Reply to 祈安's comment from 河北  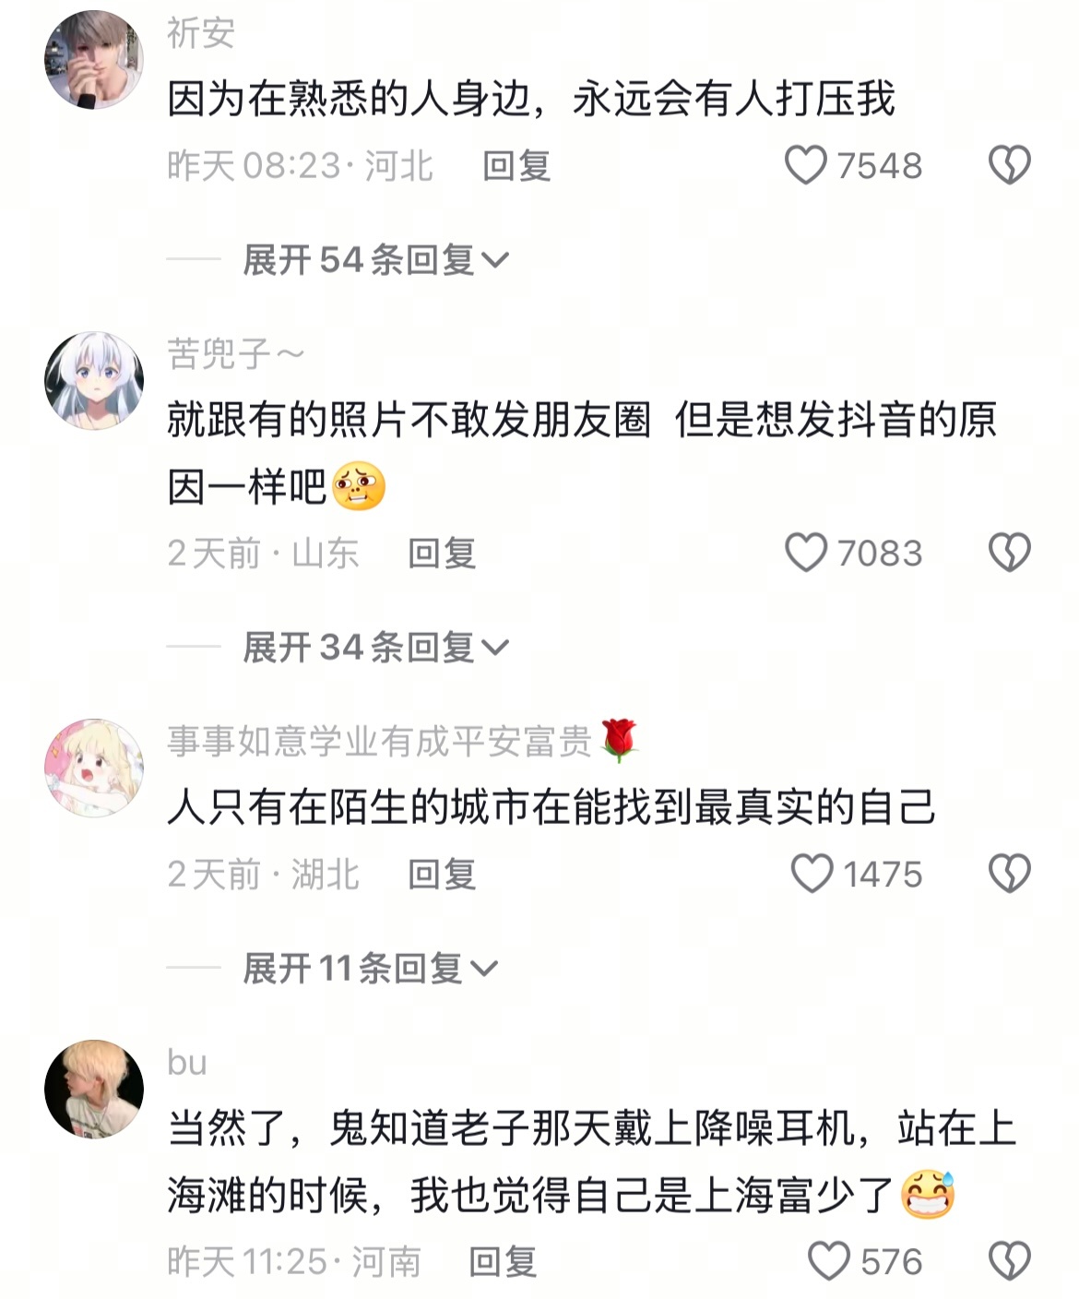(516, 166)
